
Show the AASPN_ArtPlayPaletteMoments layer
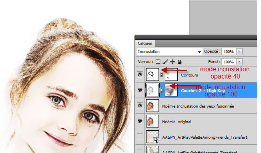click(140, 151)
